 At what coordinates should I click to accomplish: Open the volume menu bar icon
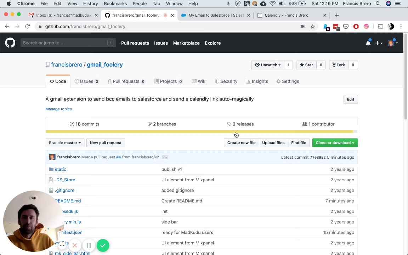(x=282, y=4)
